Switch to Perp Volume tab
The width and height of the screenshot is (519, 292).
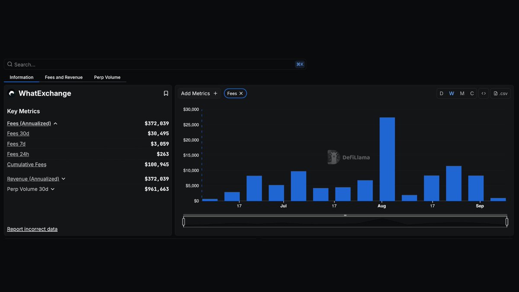pyautogui.click(x=107, y=77)
